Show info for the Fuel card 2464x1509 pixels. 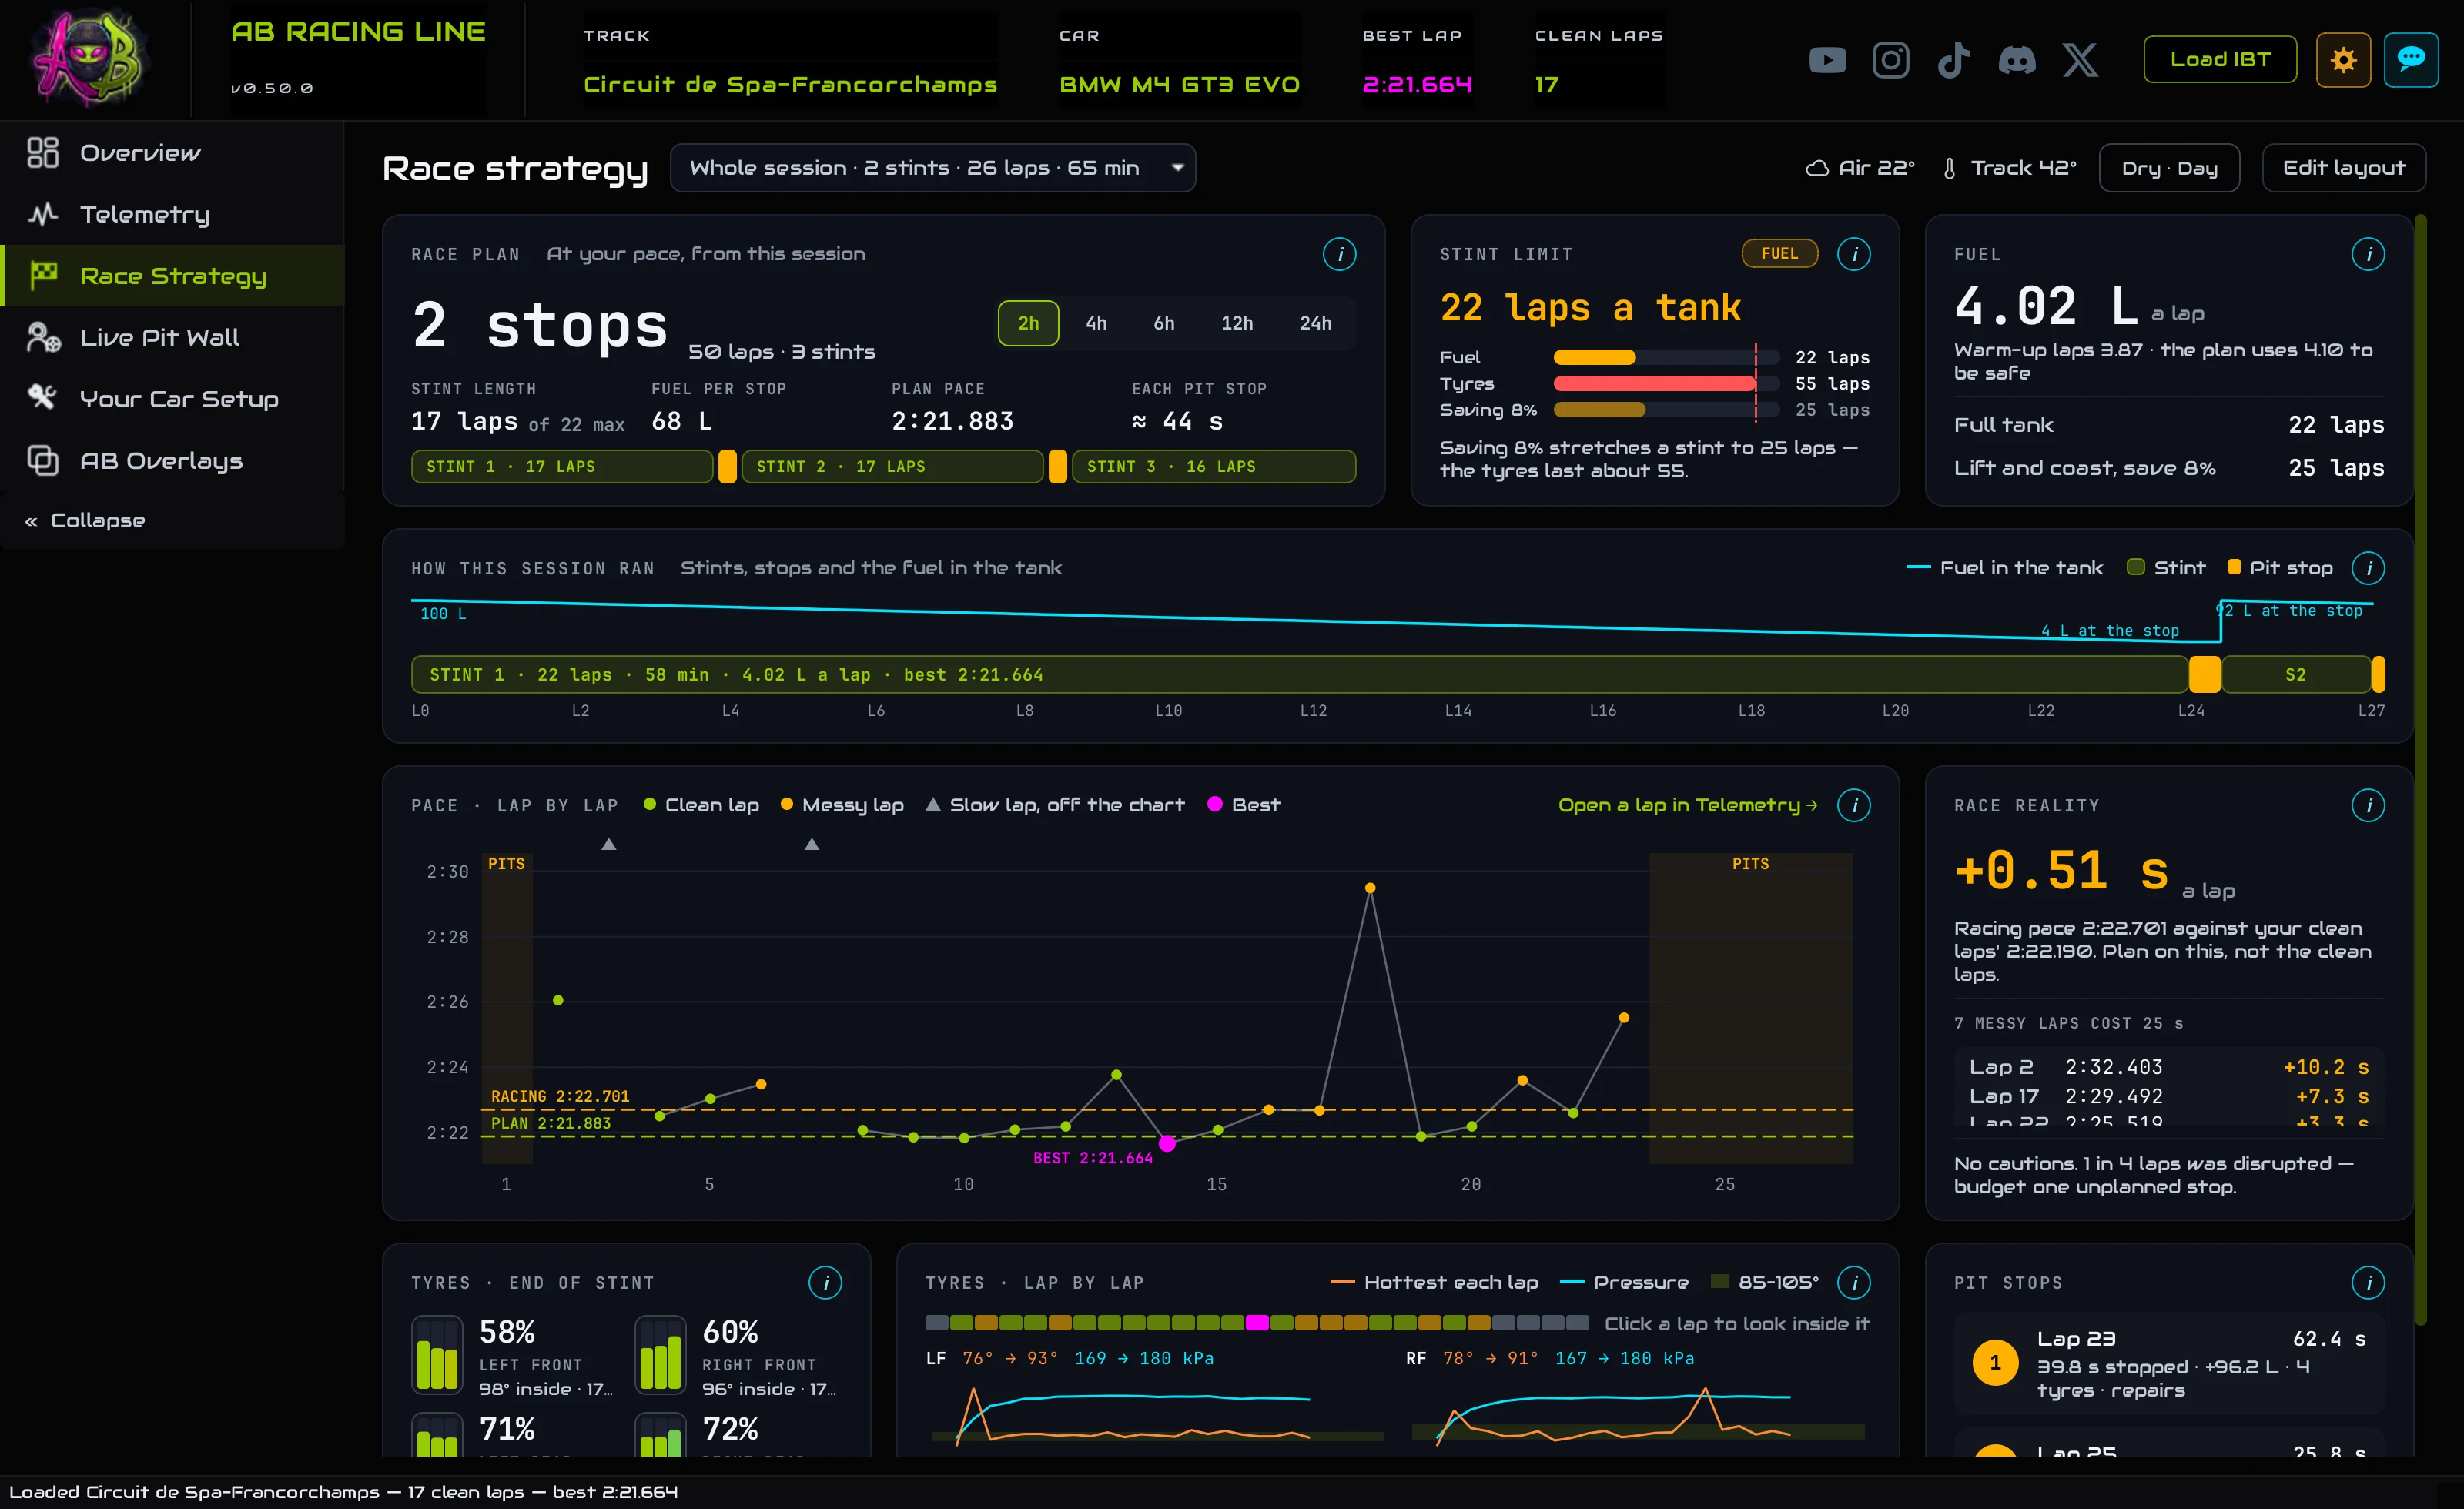tap(2367, 254)
